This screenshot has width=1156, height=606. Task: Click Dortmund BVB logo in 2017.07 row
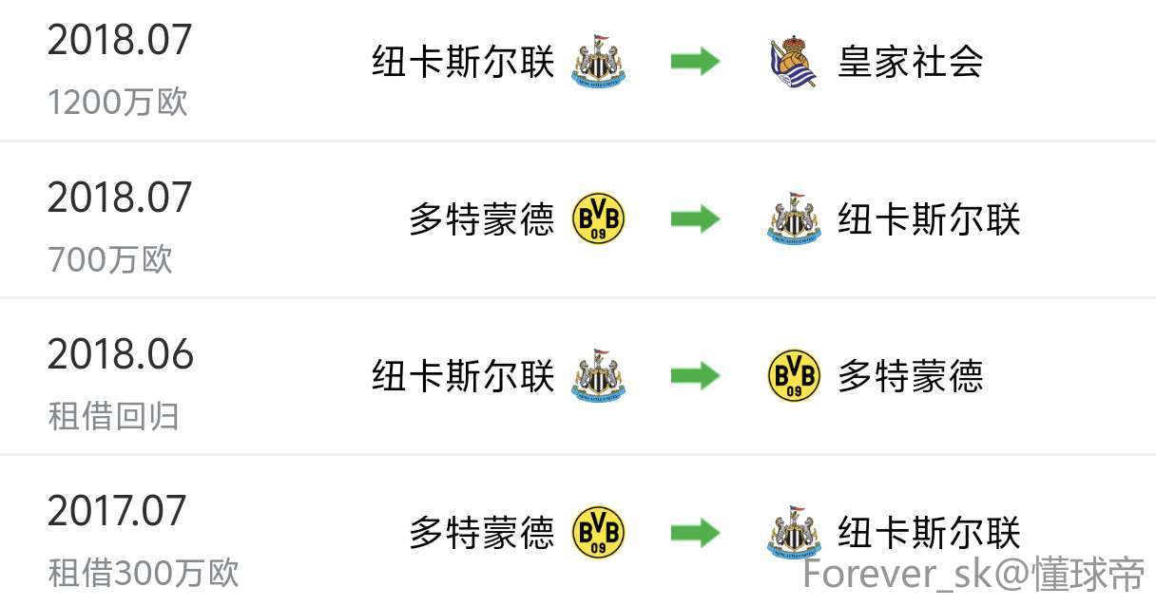pos(599,533)
